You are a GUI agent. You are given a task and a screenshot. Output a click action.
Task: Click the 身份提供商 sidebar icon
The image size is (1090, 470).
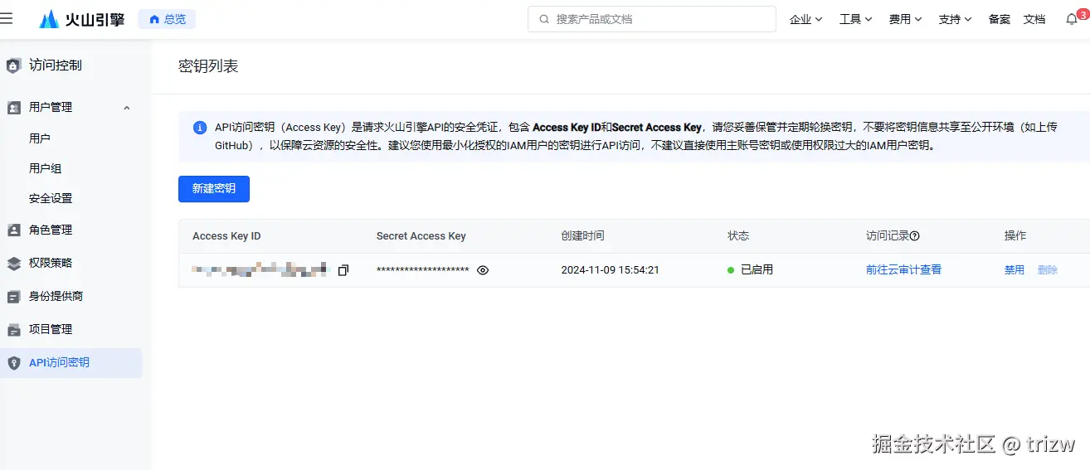click(13, 297)
